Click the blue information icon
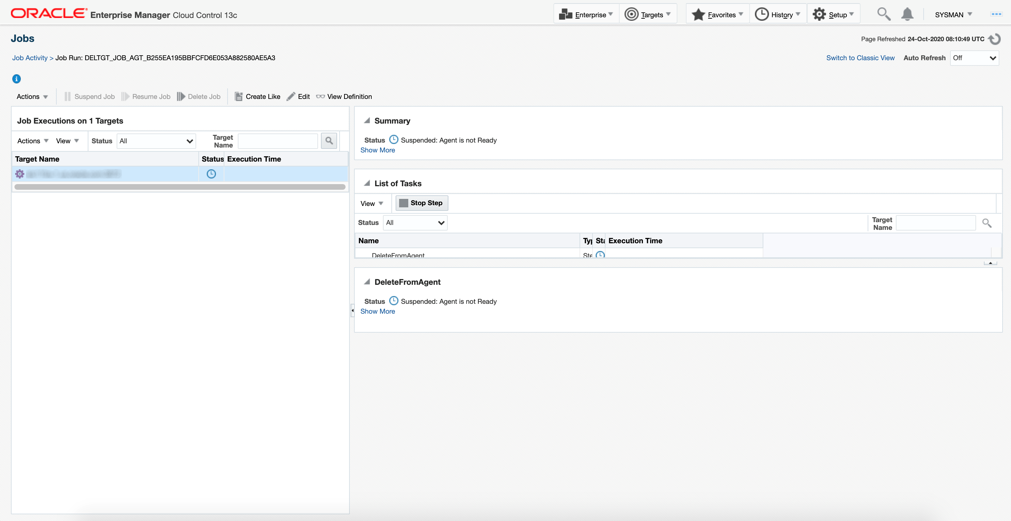Viewport: 1011px width, 521px height. (17, 79)
